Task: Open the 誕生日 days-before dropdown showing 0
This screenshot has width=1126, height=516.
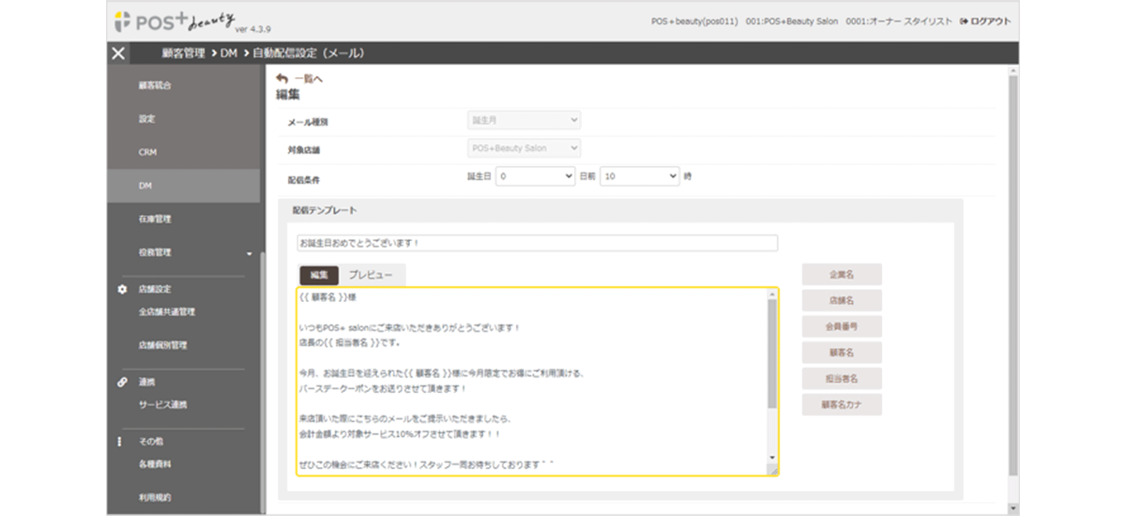Action: pyautogui.click(x=535, y=175)
